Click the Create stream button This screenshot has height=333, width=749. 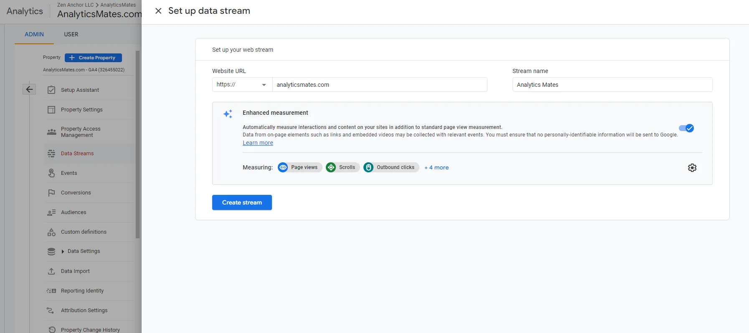pyautogui.click(x=242, y=202)
